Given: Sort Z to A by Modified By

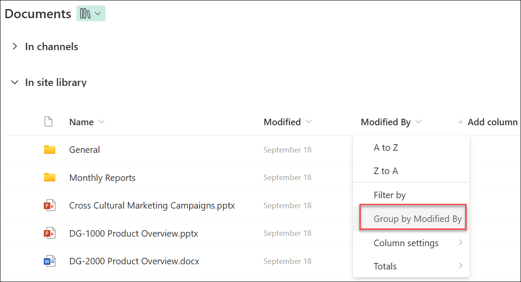Looking at the screenshot, I should tap(386, 171).
